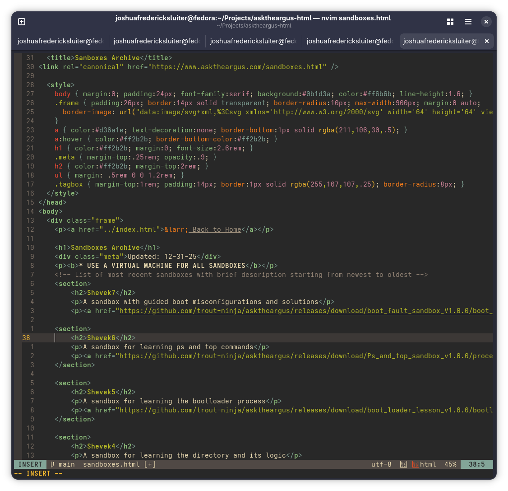Viewport: 508px width, 491px height.
Task: Click the utf-8 encoding label
Action: pos(381,464)
